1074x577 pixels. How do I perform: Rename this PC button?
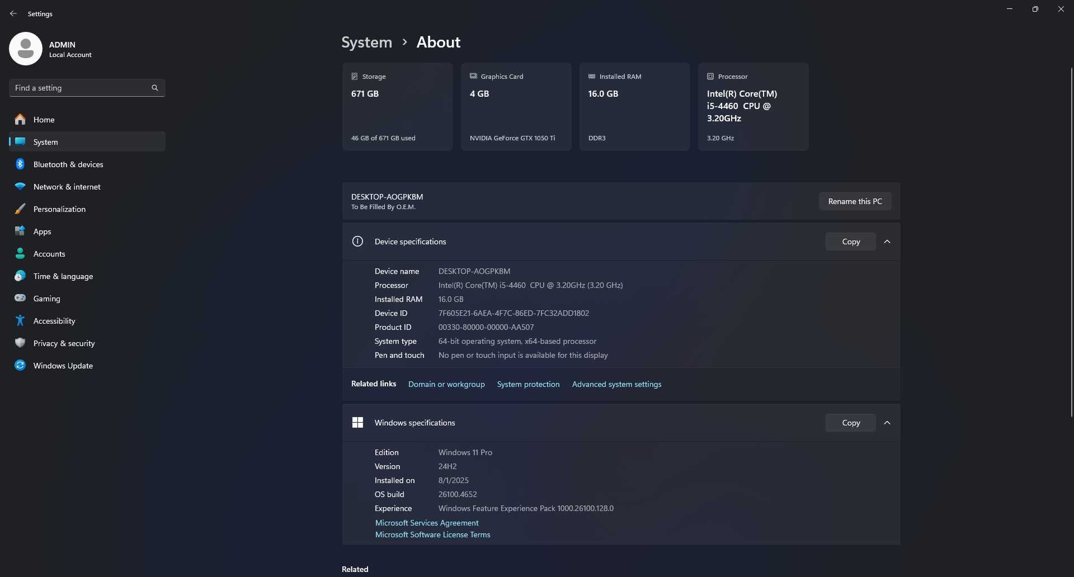[855, 201]
